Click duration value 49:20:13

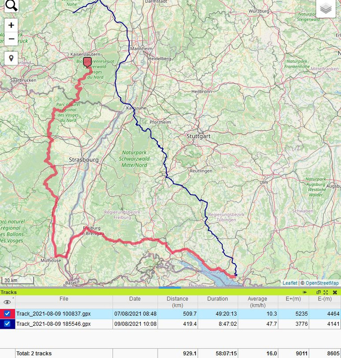226,314
